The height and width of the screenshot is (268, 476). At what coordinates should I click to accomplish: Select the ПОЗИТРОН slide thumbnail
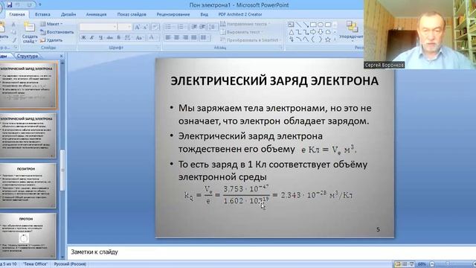28,185
